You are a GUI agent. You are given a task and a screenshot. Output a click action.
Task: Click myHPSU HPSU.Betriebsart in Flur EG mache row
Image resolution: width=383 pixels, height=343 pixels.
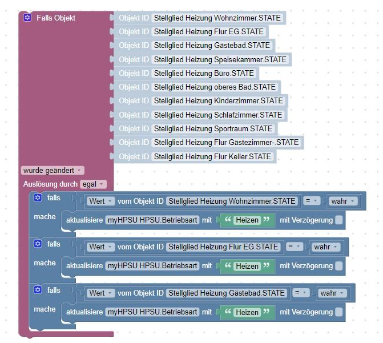tap(152, 266)
